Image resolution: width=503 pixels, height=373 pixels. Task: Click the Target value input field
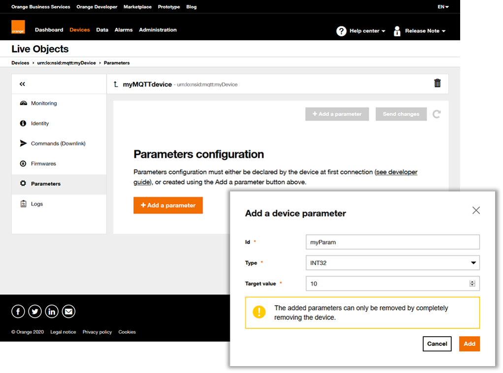click(393, 284)
